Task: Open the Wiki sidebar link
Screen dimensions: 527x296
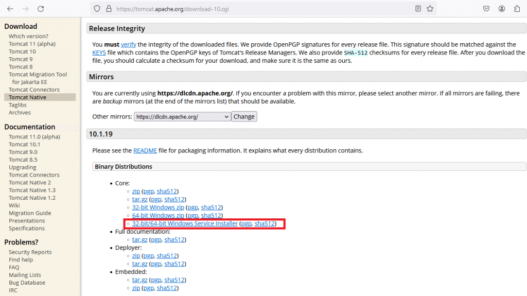Action: pyautogui.click(x=14, y=205)
